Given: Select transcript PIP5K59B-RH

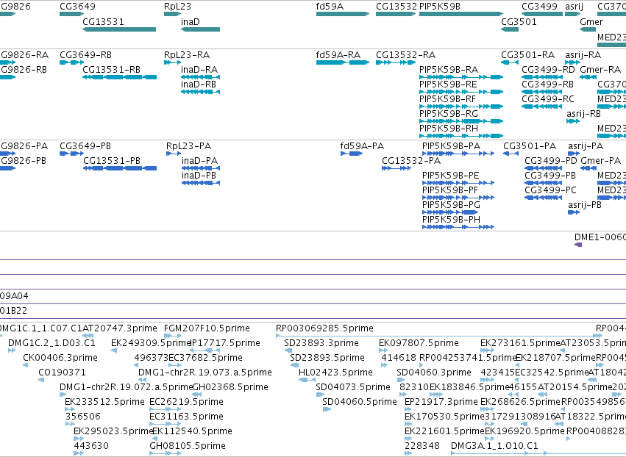Looking at the screenshot, I should pyautogui.click(x=461, y=136).
